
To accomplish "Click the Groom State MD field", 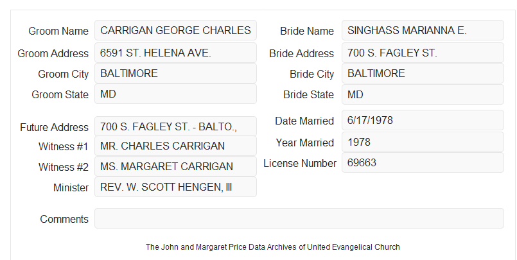I will tap(175, 94).
